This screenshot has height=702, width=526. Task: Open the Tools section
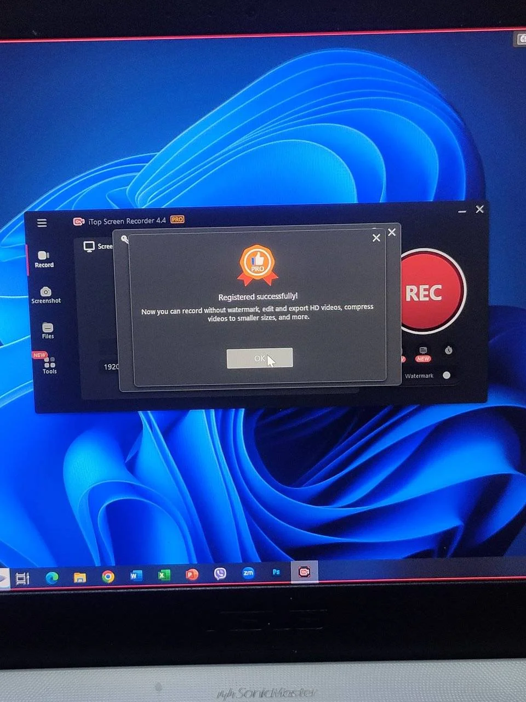tap(49, 366)
